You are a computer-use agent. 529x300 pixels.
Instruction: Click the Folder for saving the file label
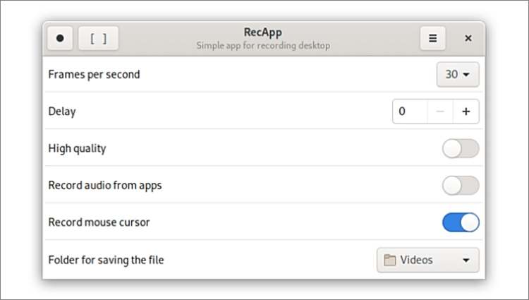click(106, 260)
